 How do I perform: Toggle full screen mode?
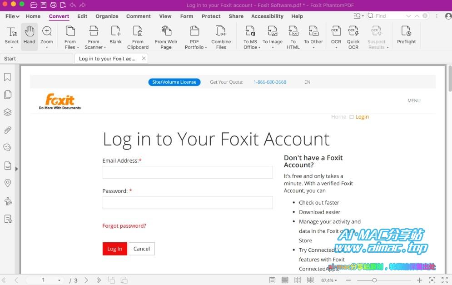(445, 280)
